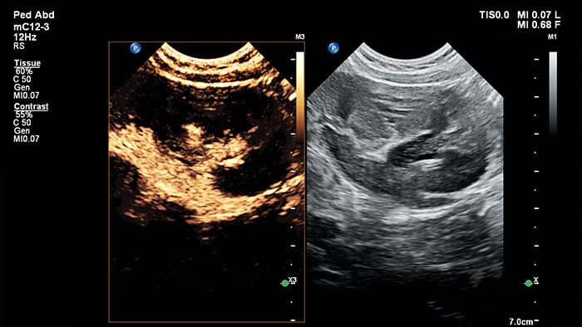Screen dimensions: 582x327
Task: Select the grayscale map bar labeled M1
Action: click(x=553, y=95)
